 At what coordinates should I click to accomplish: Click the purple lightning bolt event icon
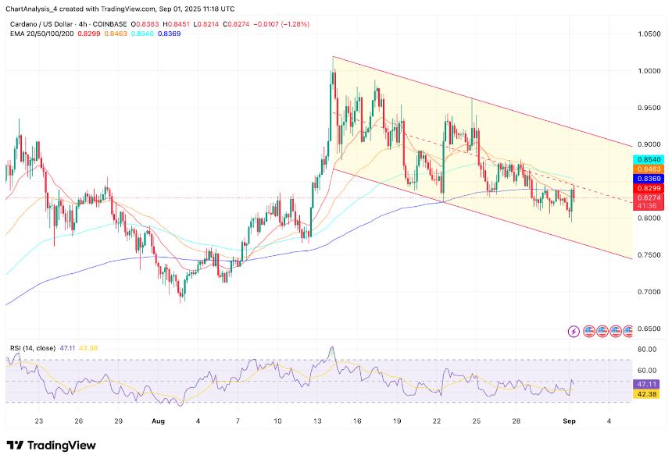[574, 331]
